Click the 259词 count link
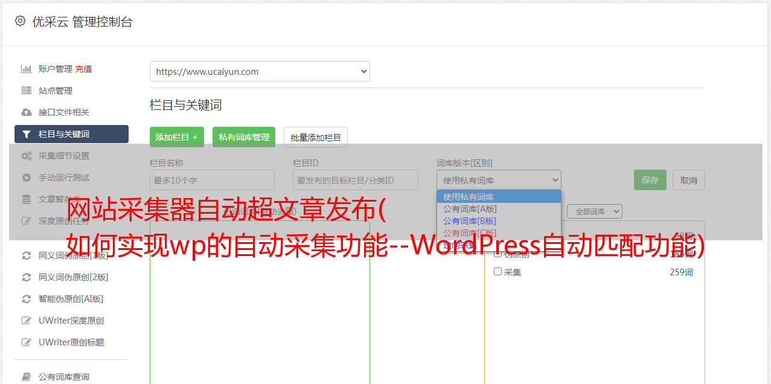This screenshot has width=771, height=384. tap(681, 272)
